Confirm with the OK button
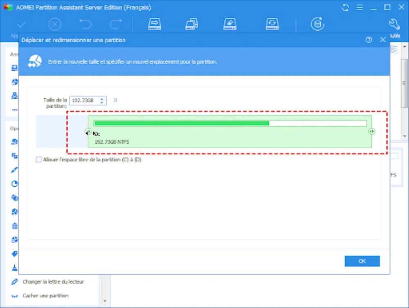 click(x=362, y=261)
